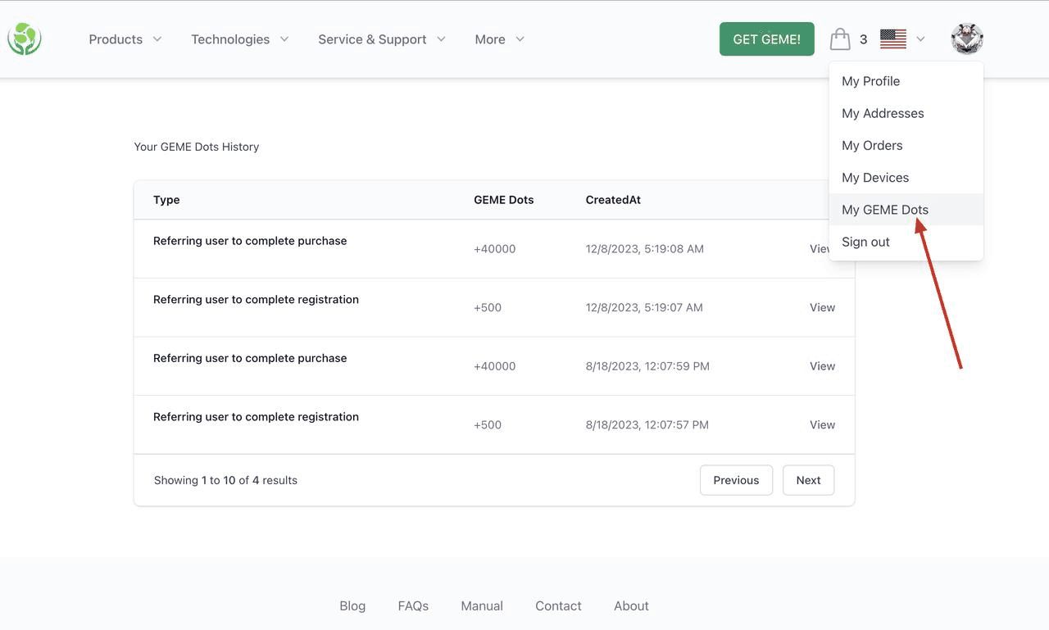The width and height of the screenshot is (1049, 630).
Task: Click the US flag language icon
Action: coord(892,39)
